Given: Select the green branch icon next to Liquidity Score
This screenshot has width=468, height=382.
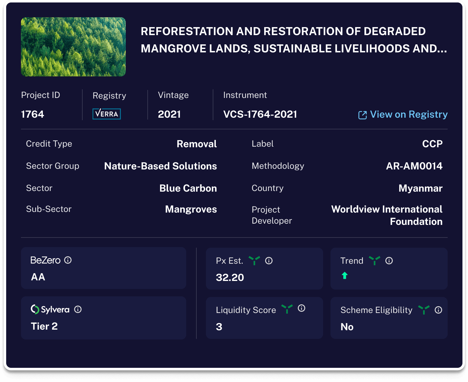Looking at the screenshot, I should (x=287, y=310).
